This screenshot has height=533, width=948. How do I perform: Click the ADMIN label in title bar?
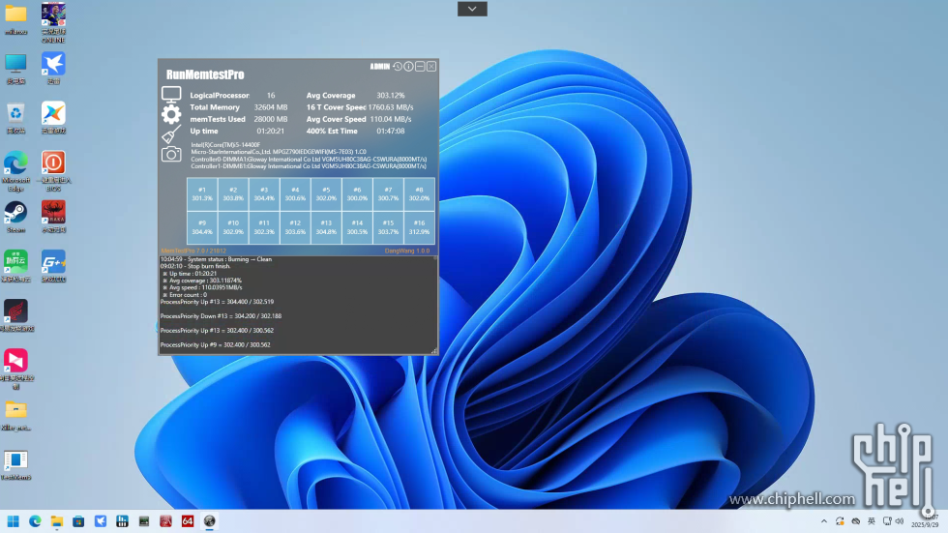pyautogui.click(x=380, y=67)
